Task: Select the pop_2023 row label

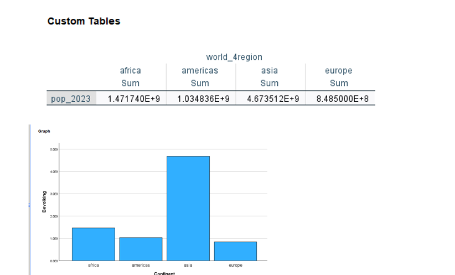Action: tap(71, 98)
